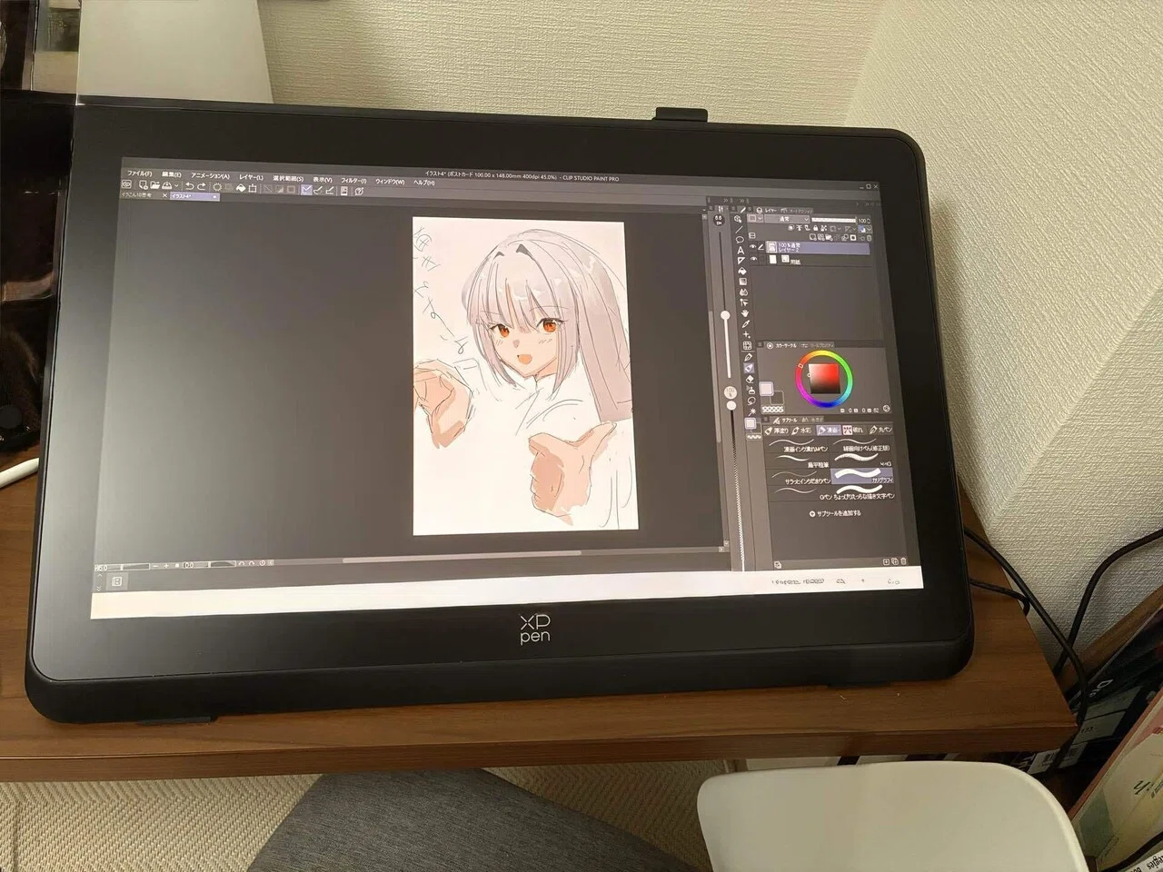Image resolution: width=1163 pixels, height=872 pixels.
Task: Expand the Save dropdown arrow
Action: point(176,186)
